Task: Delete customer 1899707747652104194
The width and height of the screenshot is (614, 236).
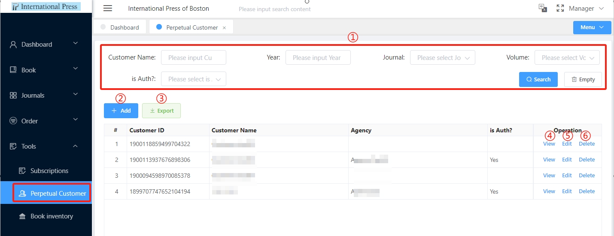Action: tap(587, 191)
